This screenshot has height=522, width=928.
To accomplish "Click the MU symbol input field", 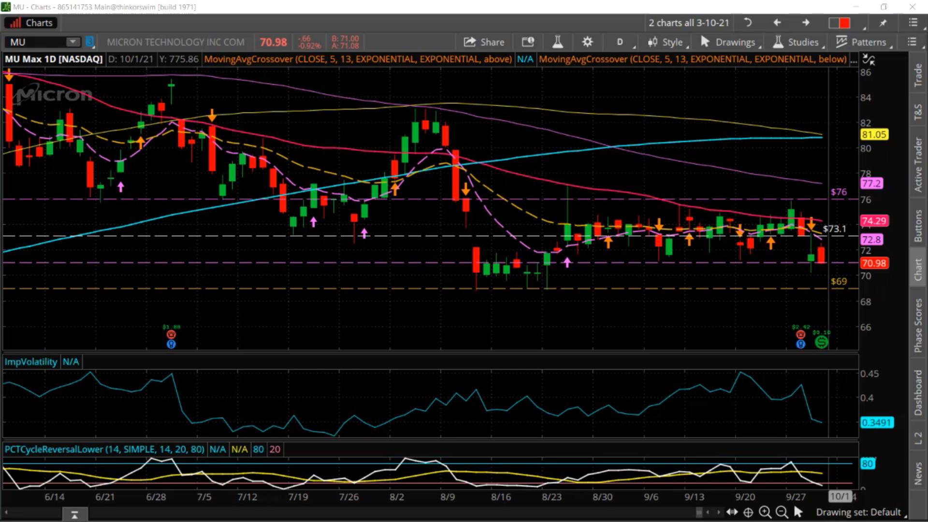I will pyautogui.click(x=36, y=42).
